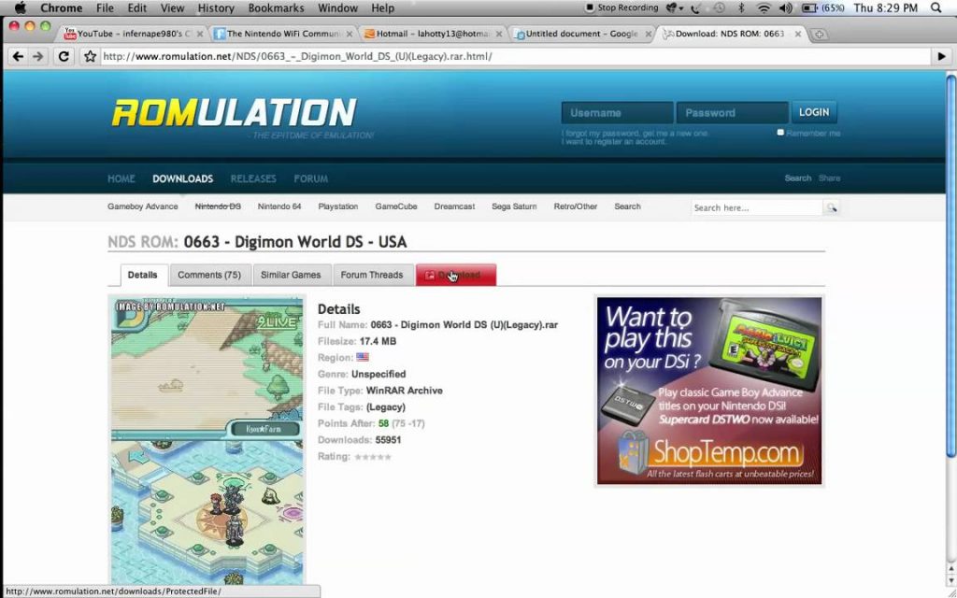
Task: Click the Wi-Fi status icon
Action: 763,7
